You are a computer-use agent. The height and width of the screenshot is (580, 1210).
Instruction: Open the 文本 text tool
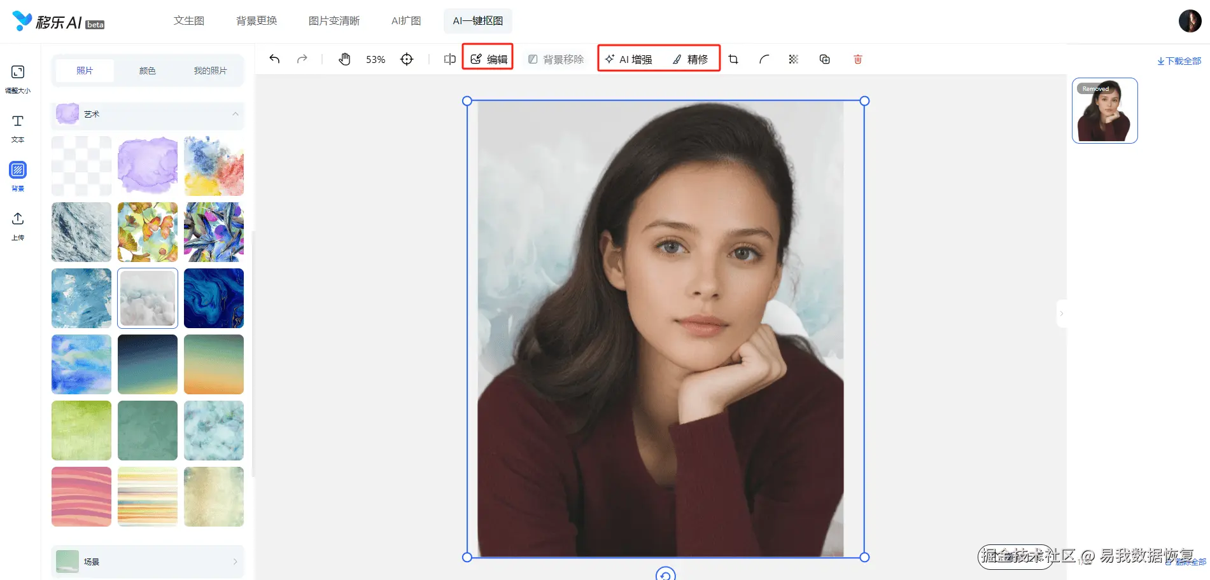click(x=18, y=128)
